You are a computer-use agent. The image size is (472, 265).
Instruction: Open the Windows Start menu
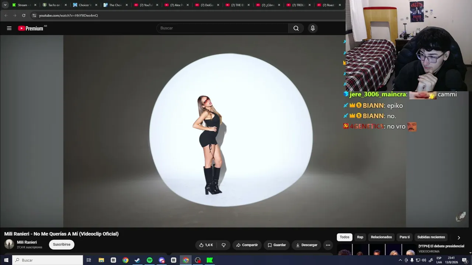click(6, 260)
